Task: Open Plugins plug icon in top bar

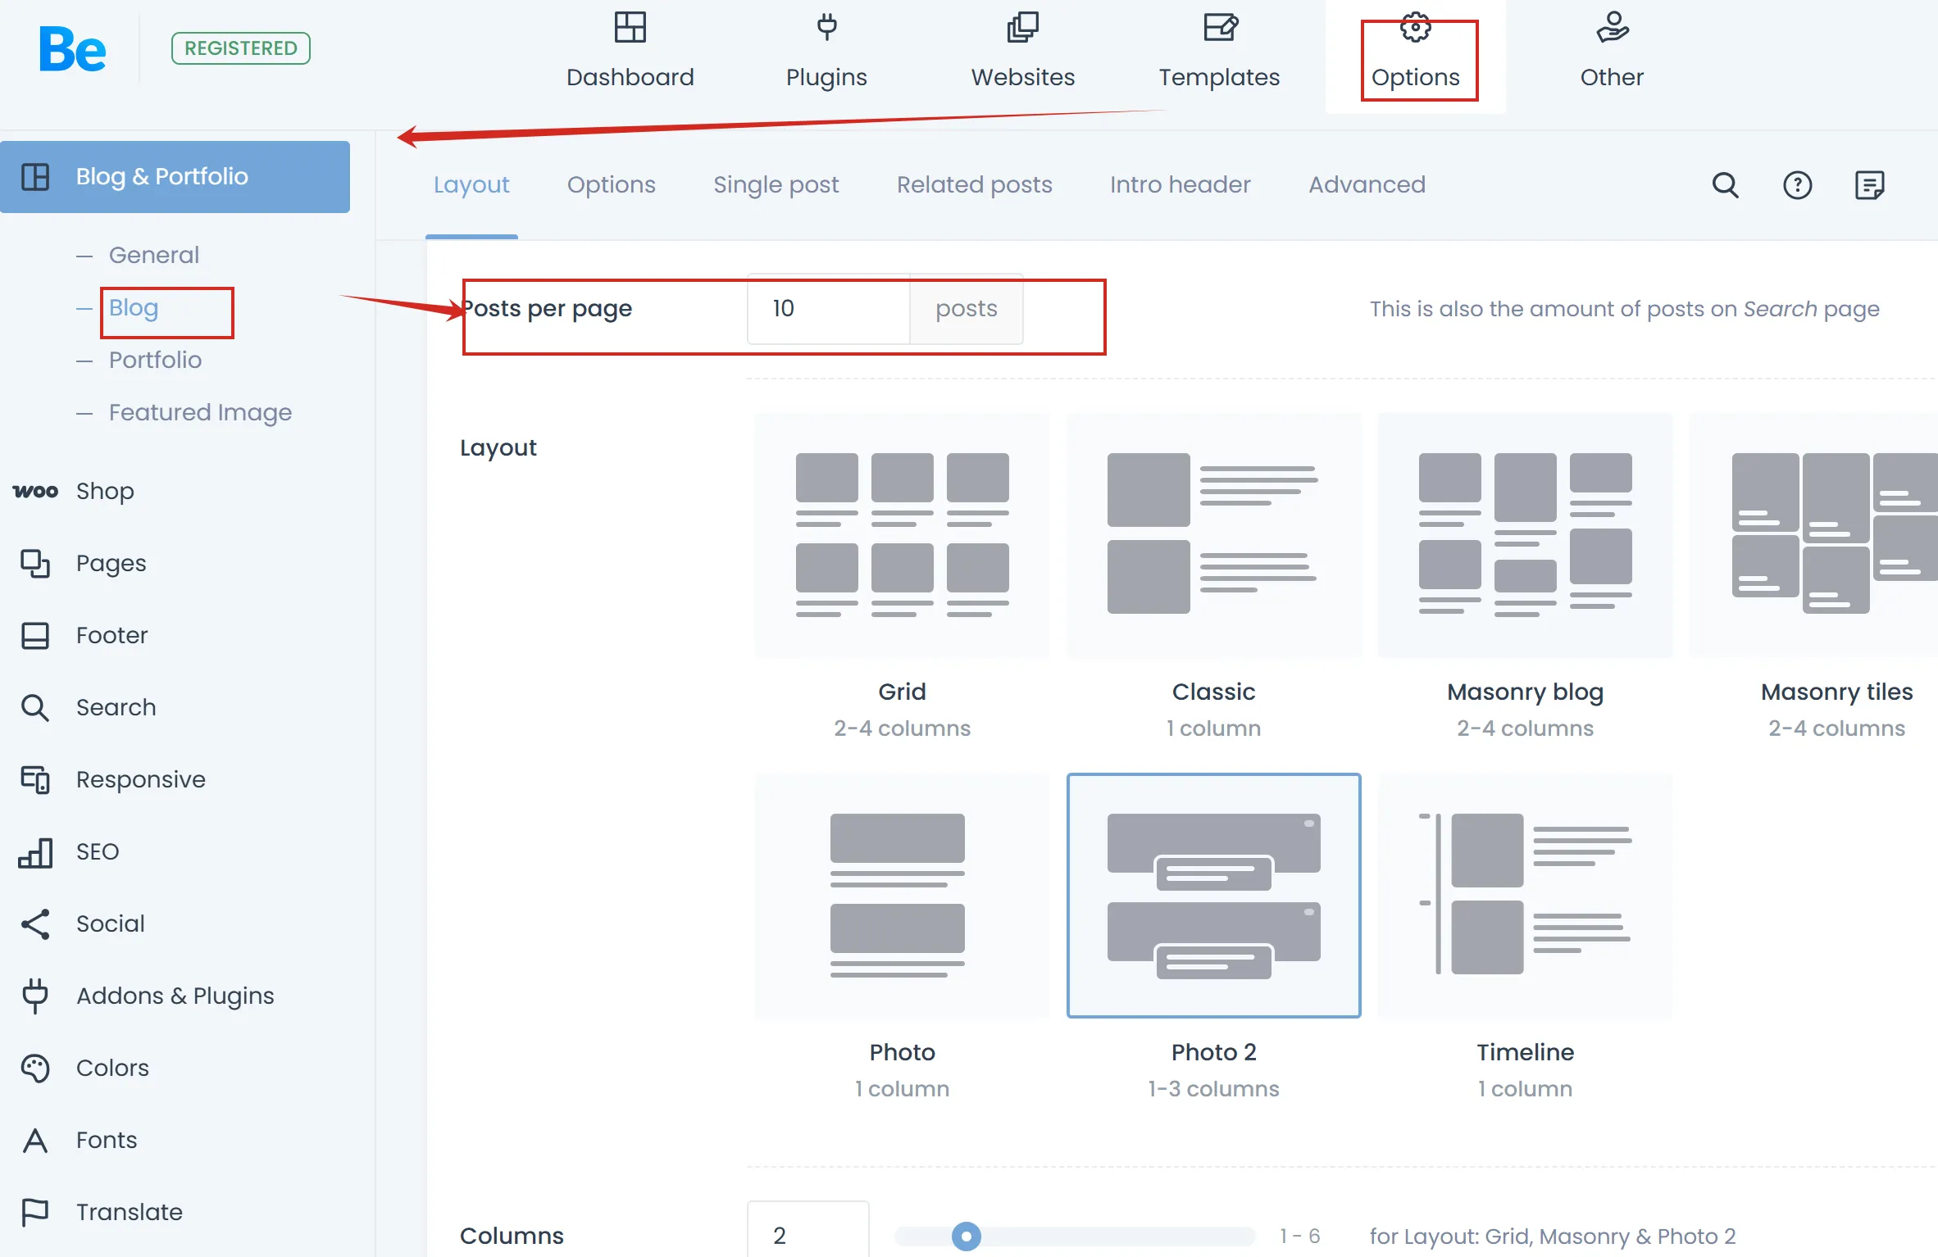Action: [x=826, y=28]
